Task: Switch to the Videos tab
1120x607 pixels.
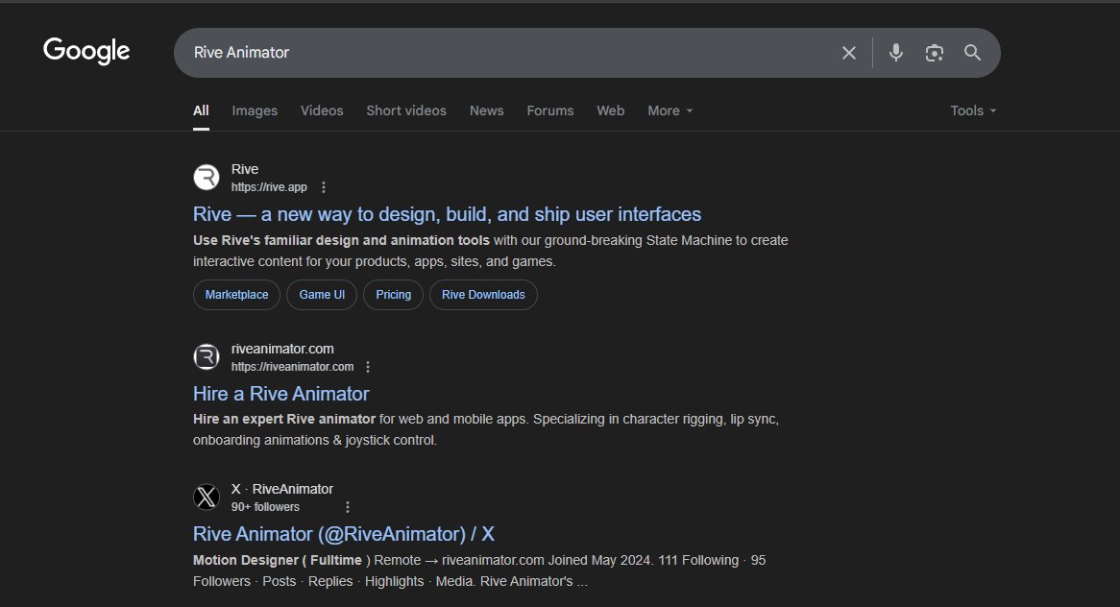Action: pos(322,110)
